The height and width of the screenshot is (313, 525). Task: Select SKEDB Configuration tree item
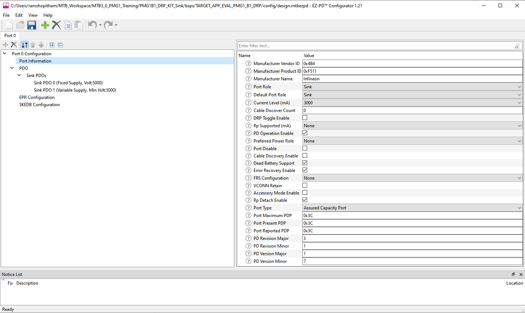(x=39, y=104)
